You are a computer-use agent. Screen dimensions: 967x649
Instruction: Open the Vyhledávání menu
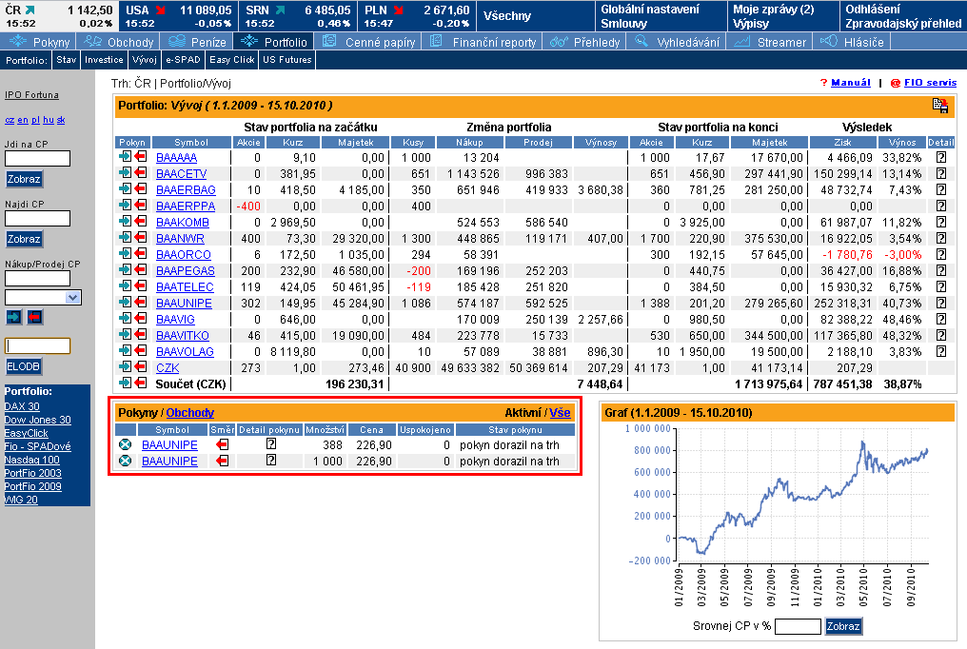[x=677, y=42]
